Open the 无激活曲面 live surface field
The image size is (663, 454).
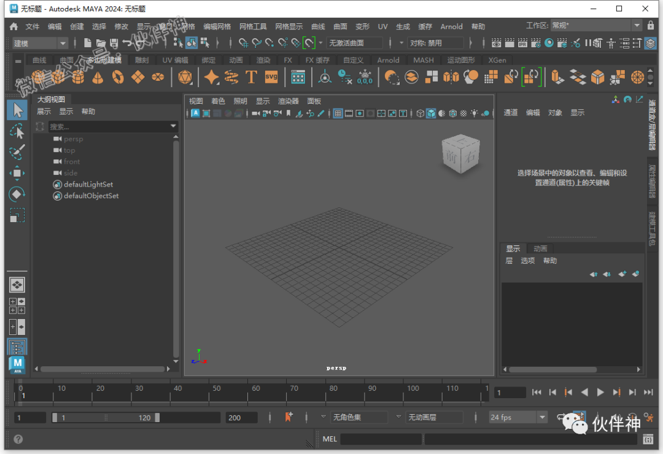354,43
